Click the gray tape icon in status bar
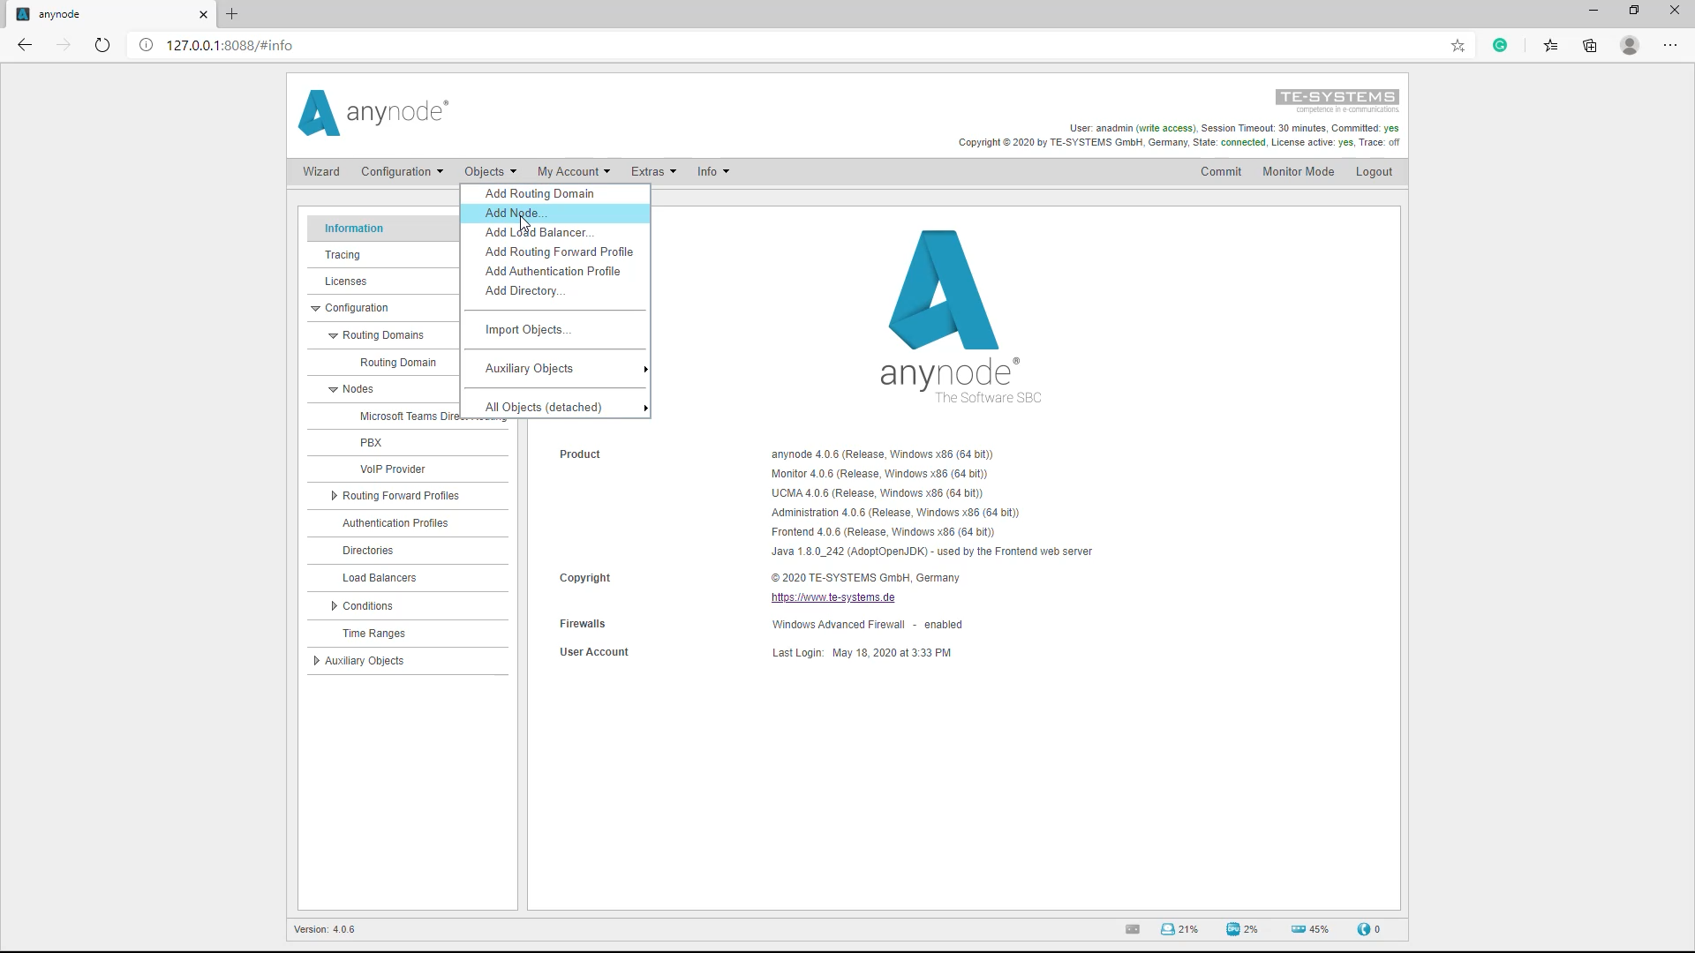 pyautogui.click(x=1133, y=929)
